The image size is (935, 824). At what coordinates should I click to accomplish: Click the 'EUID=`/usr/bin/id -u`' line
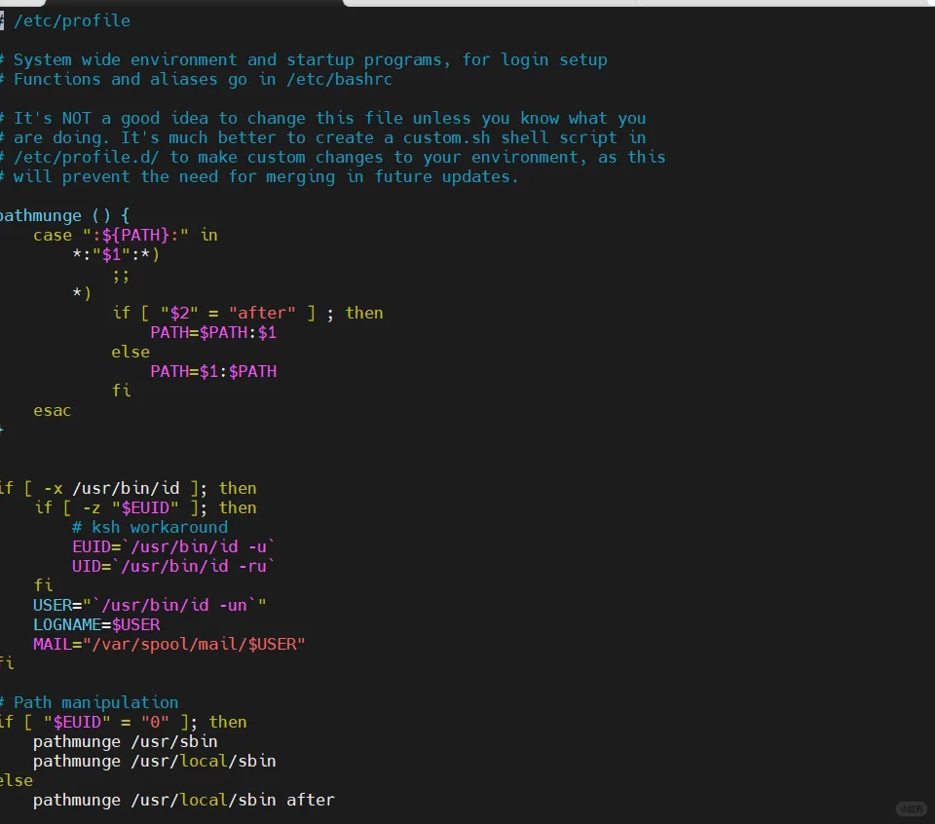pos(173,546)
